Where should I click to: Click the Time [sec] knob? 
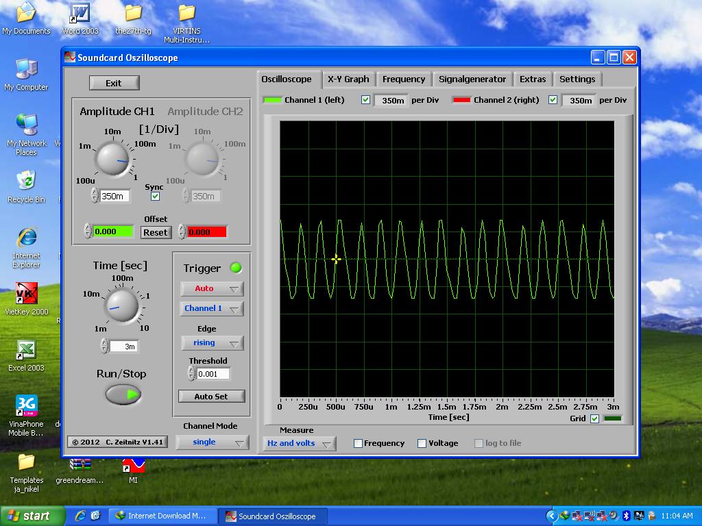123,305
